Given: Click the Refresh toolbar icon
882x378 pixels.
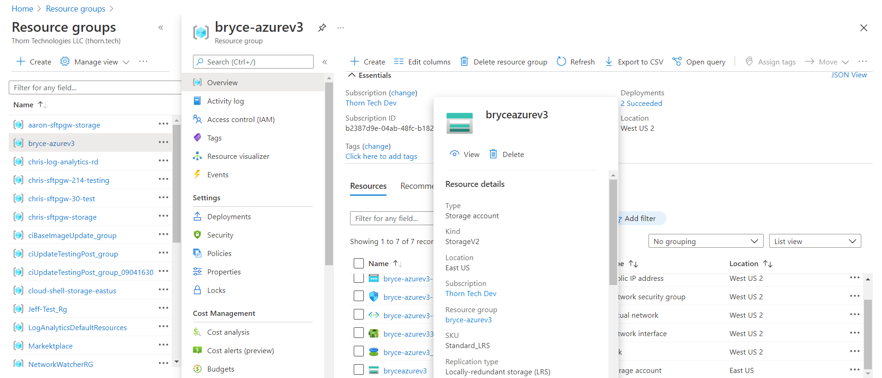Looking at the screenshot, I should pos(561,61).
